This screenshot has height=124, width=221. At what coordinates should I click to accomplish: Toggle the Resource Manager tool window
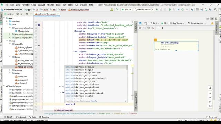[x=1, y=37]
